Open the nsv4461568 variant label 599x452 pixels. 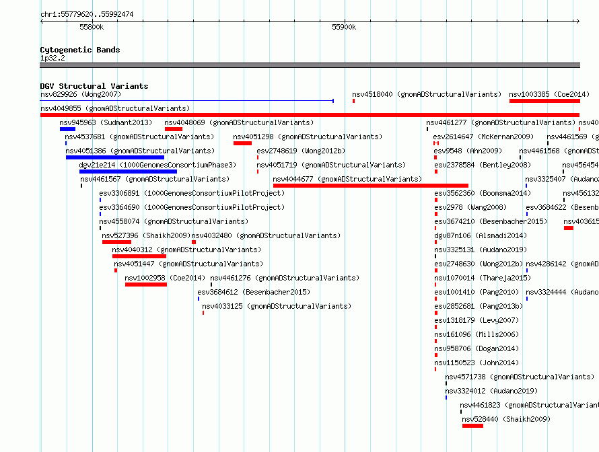(x=559, y=151)
